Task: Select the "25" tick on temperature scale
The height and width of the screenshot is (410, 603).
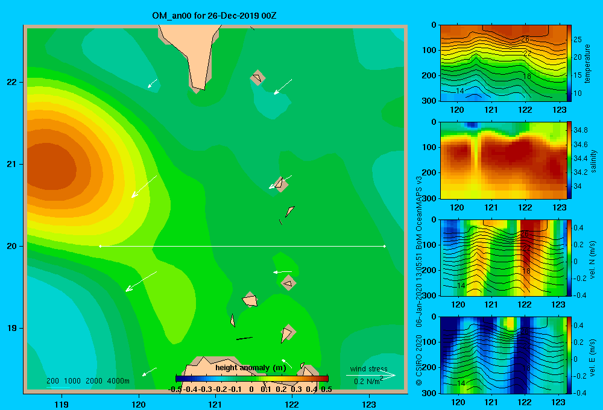Action: pyautogui.click(x=578, y=40)
